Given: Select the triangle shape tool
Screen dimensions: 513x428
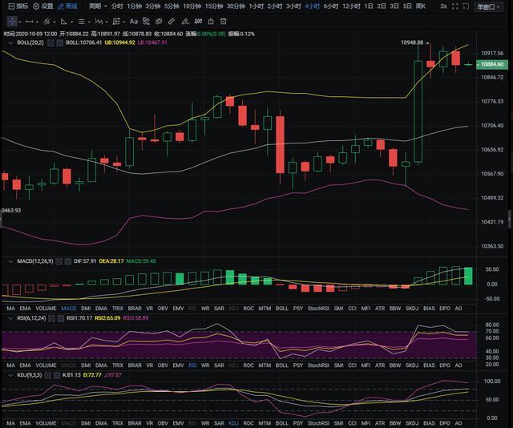Looking at the screenshot, I should click(x=64, y=22).
